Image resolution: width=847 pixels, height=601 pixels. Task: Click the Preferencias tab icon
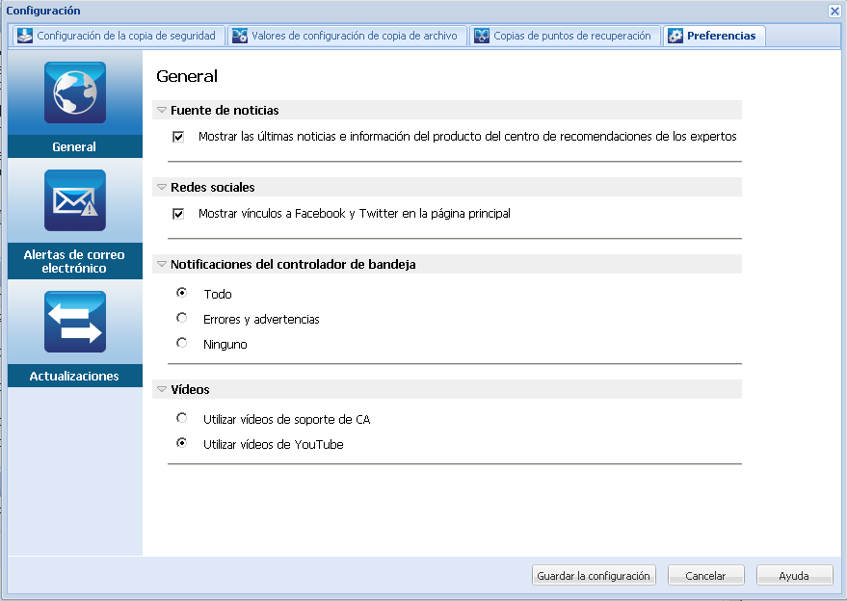point(674,35)
